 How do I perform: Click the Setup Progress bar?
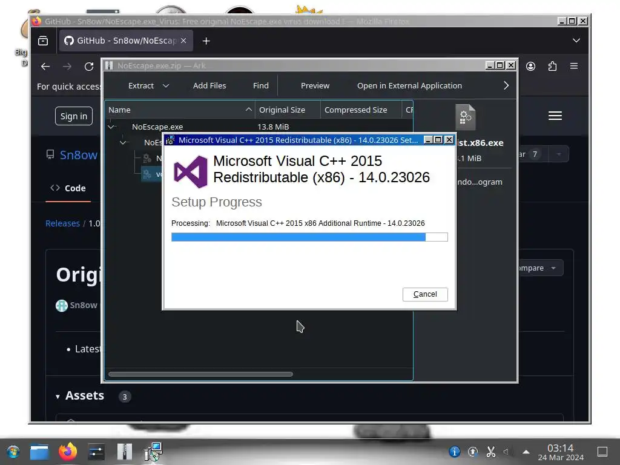309,237
